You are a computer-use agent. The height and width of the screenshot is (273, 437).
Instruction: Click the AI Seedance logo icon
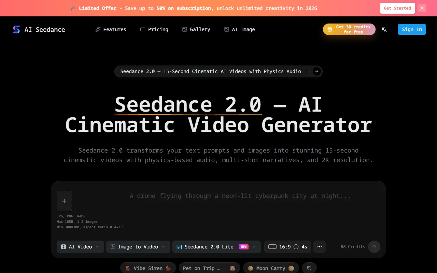(16, 29)
